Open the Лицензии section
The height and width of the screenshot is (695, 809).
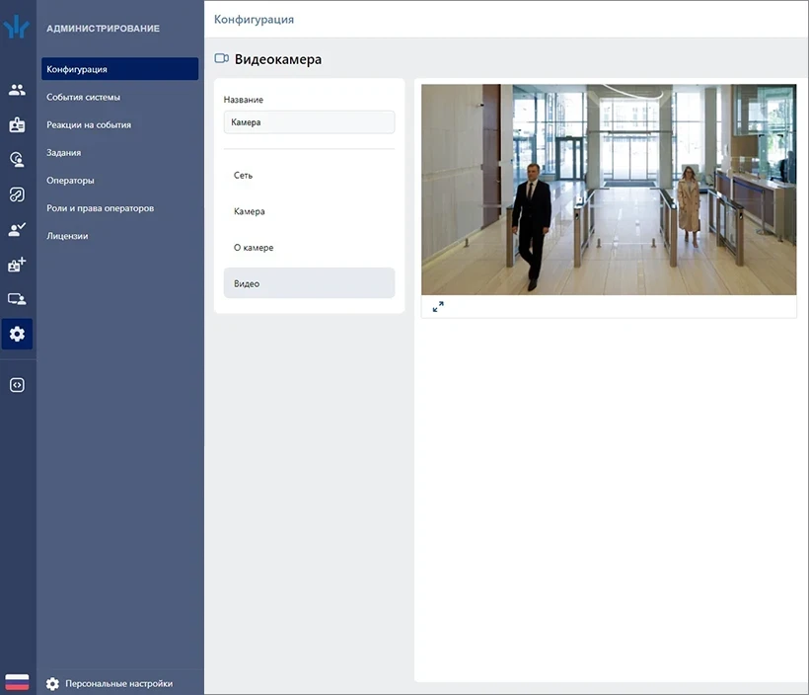(67, 236)
